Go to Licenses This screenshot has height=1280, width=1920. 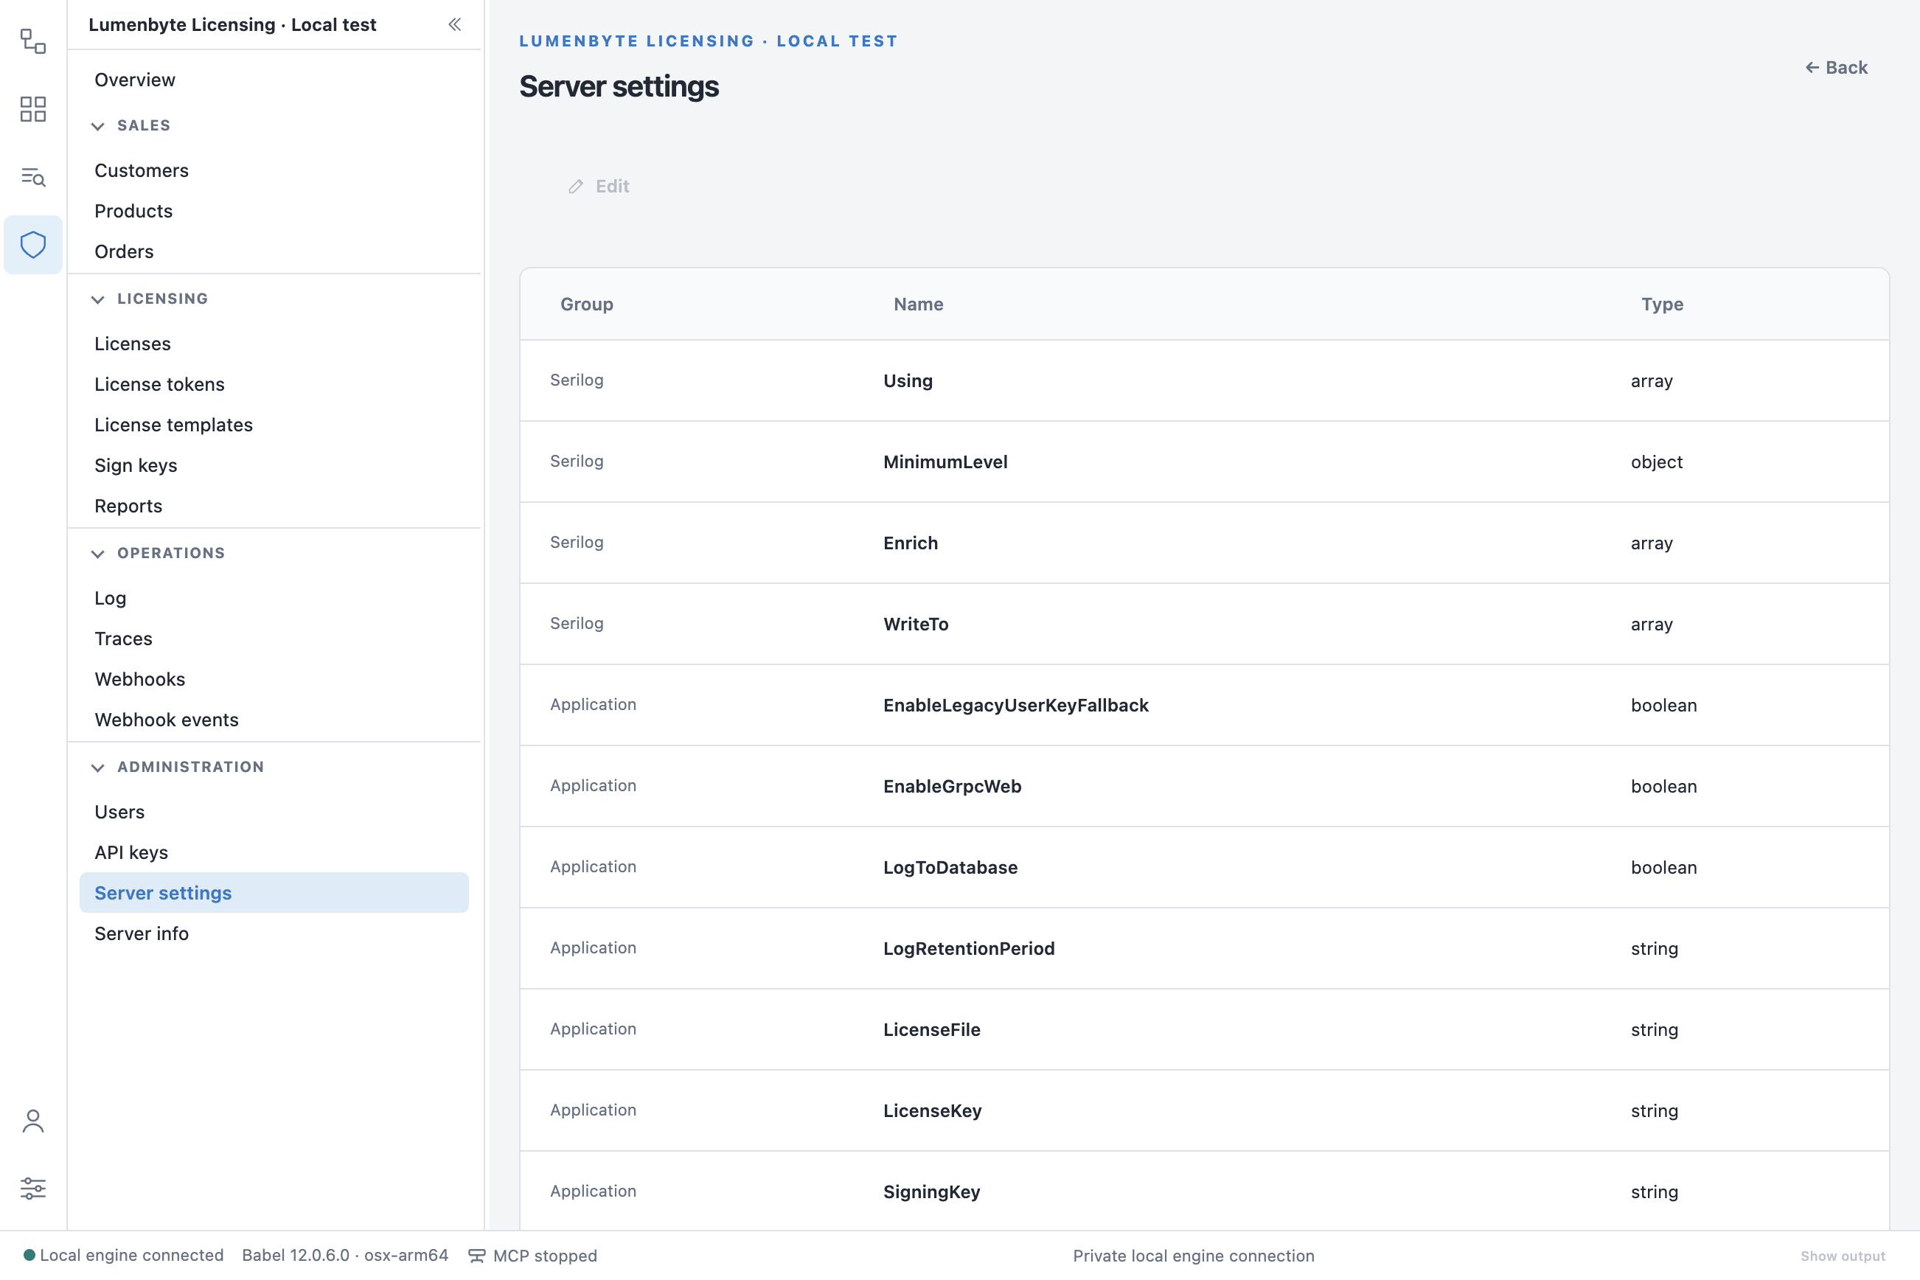coord(274,344)
